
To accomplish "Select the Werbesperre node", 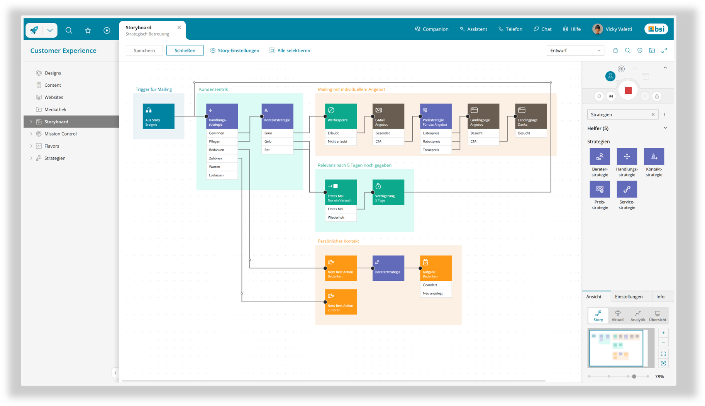I will click(x=341, y=116).
